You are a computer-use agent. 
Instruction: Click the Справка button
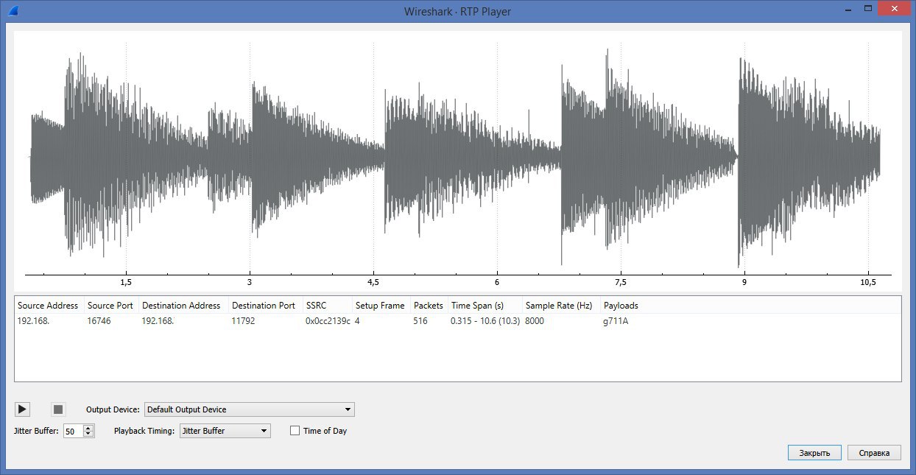pos(874,453)
